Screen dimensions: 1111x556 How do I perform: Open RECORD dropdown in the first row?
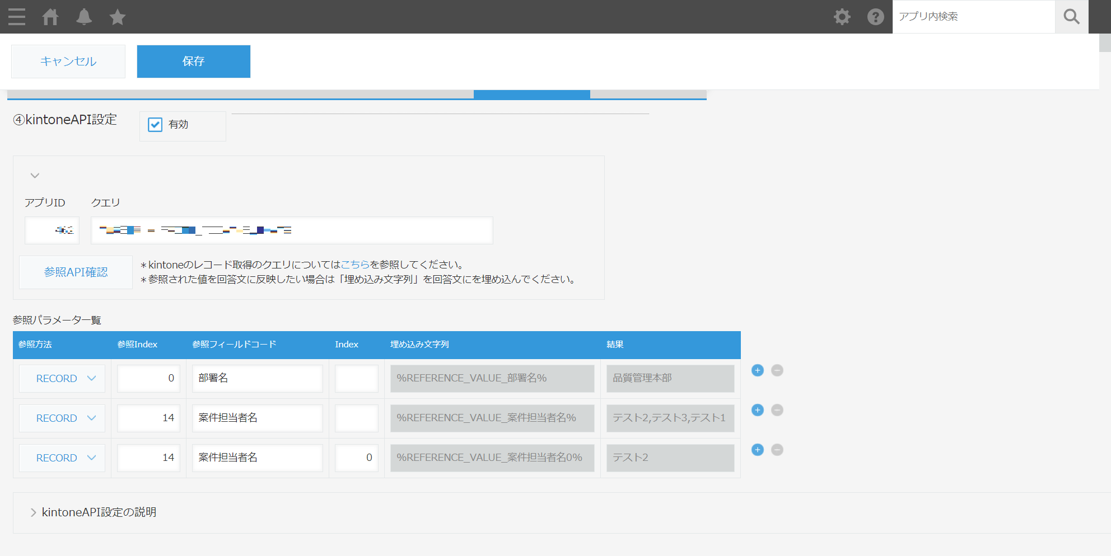click(62, 379)
